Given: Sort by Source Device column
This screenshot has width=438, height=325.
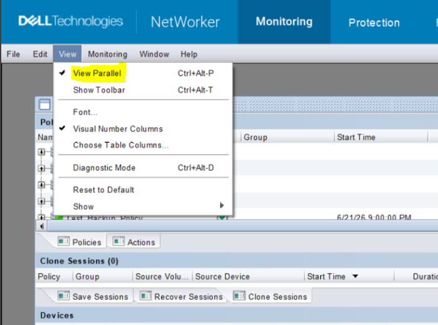Looking at the screenshot, I should click(248, 276).
